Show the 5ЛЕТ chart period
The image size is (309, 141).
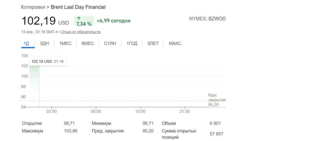click(x=153, y=43)
